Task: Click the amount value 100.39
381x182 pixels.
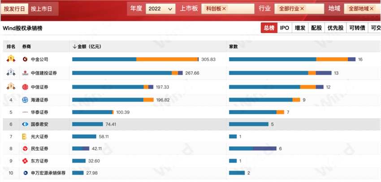Action: (124, 112)
